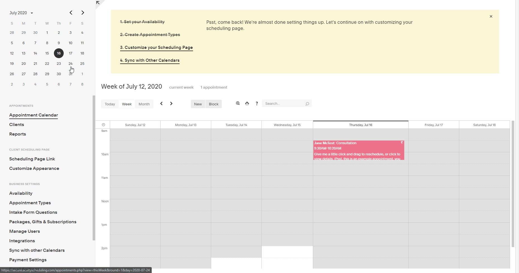Click the search magnifier inside the search box
Viewport: 519px width, 273px height.
click(307, 103)
